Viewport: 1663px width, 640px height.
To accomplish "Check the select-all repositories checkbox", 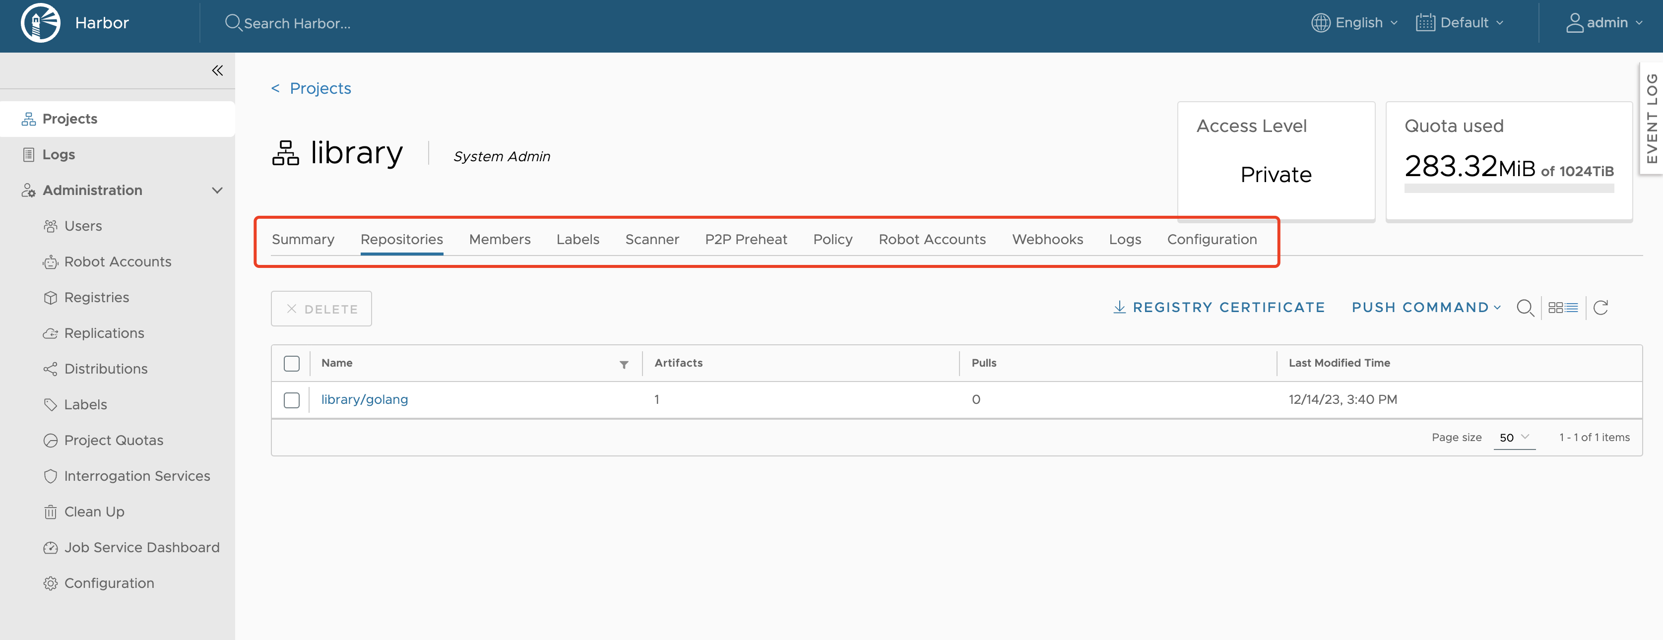I will (291, 364).
